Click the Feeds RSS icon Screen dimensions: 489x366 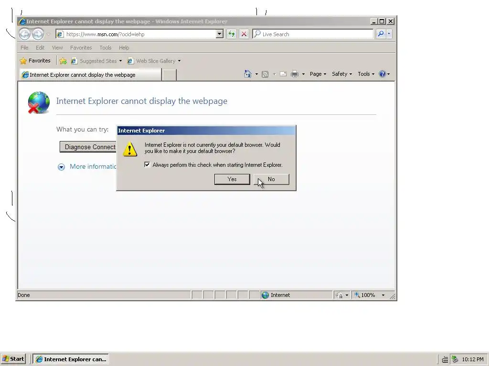[265, 74]
